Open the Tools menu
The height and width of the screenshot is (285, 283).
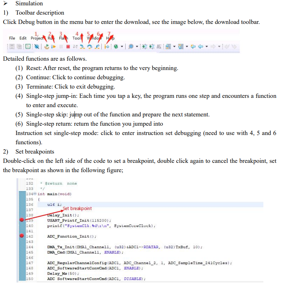coord(77,38)
